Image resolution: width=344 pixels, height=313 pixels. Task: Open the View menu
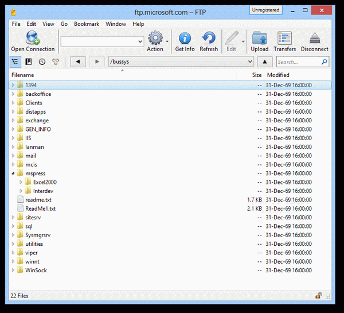point(48,24)
